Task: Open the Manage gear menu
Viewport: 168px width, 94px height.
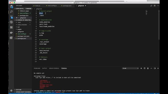Action: tap(11, 91)
